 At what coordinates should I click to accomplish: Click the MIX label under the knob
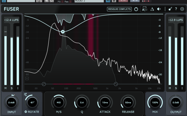coord(155,112)
